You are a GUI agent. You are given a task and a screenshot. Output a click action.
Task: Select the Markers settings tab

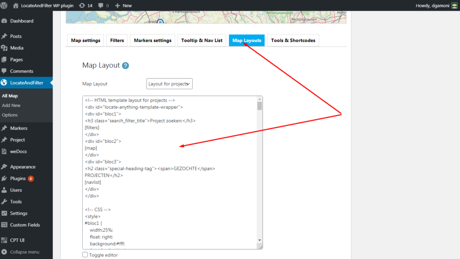click(152, 40)
